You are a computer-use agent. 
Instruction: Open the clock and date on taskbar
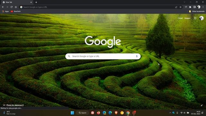point(196,113)
